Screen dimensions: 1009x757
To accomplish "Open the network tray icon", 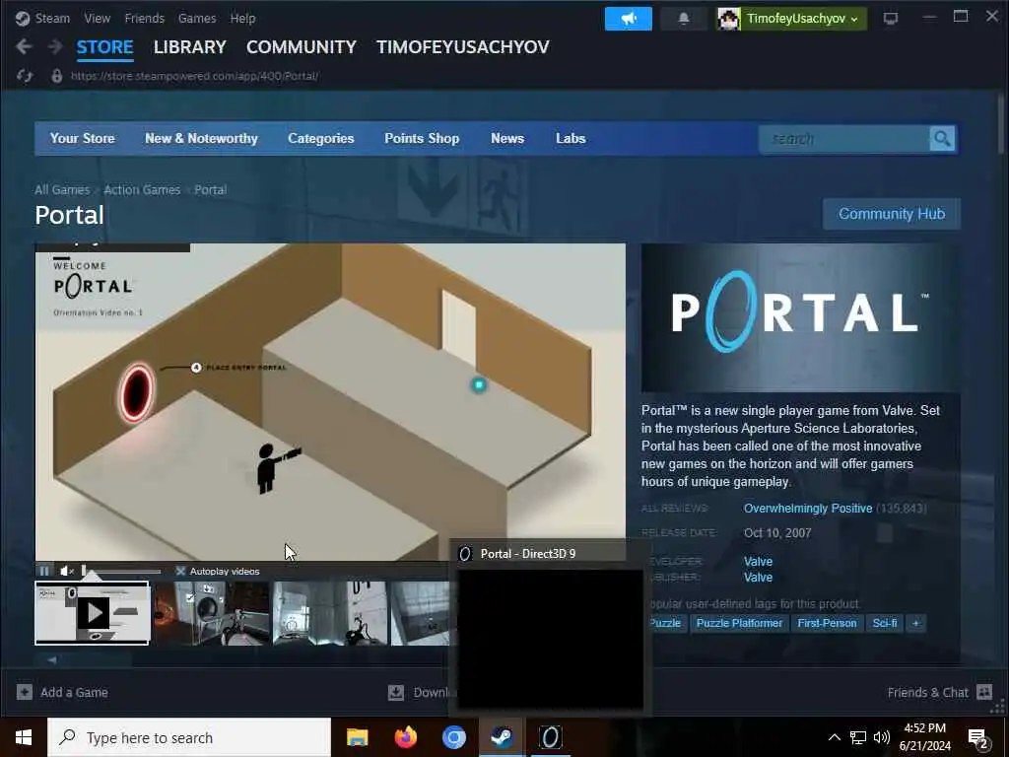I will point(858,737).
